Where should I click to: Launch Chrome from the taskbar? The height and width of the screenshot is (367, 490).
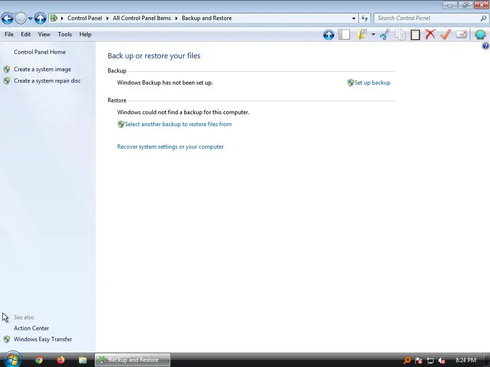39,360
